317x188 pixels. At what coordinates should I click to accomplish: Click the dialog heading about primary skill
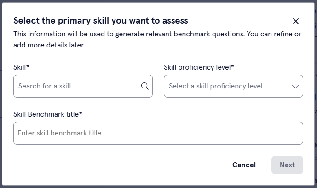point(101,20)
